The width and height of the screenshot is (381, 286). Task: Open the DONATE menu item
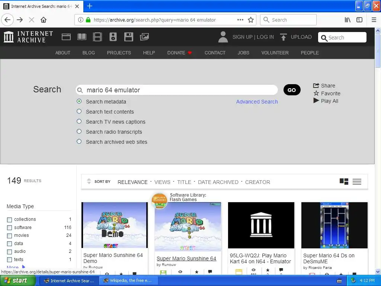click(x=179, y=53)
